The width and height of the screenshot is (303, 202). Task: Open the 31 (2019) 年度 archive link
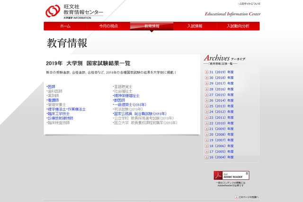tap(222, 72)
